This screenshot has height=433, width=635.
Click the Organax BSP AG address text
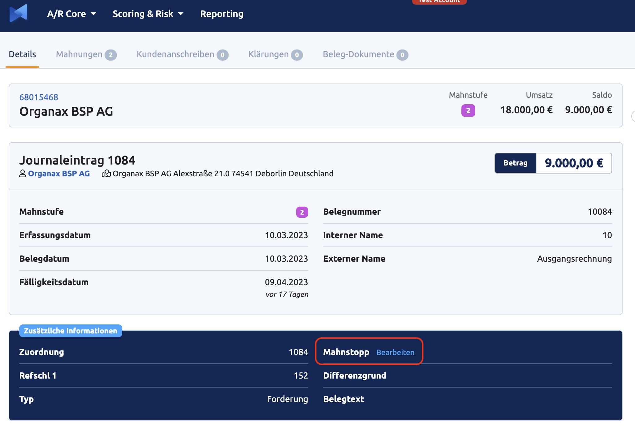(x=223, y=174)
